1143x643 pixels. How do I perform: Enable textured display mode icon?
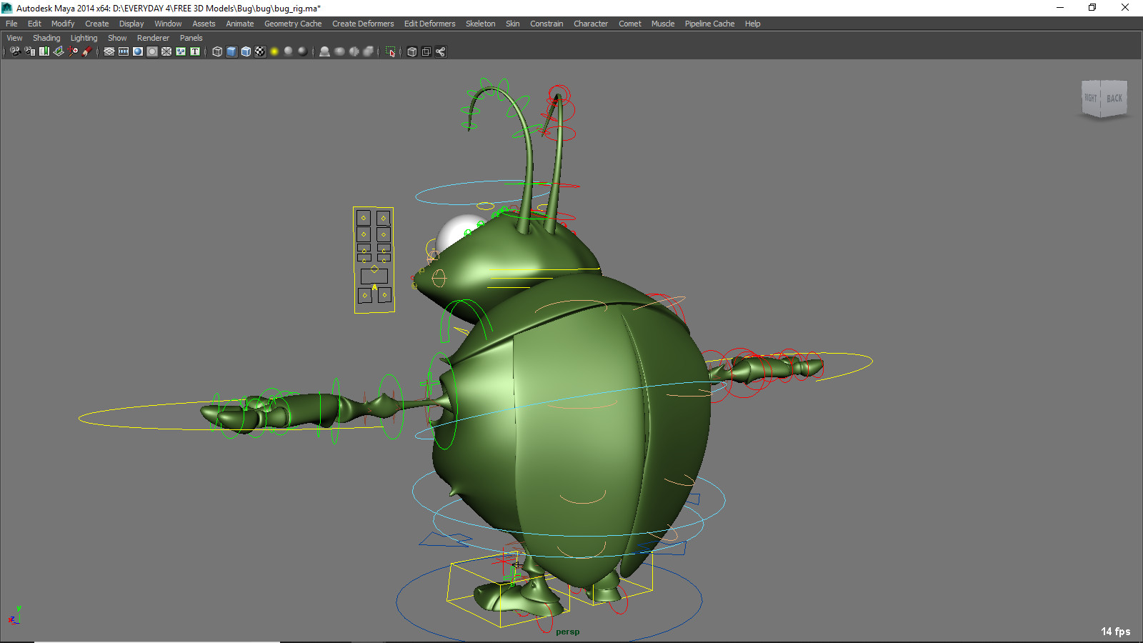245,51
